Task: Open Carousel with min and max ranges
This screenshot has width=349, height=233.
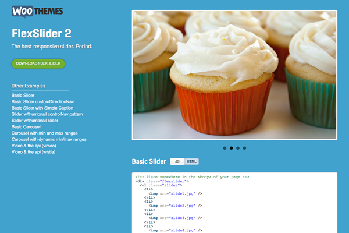Action: click(45, 133)
